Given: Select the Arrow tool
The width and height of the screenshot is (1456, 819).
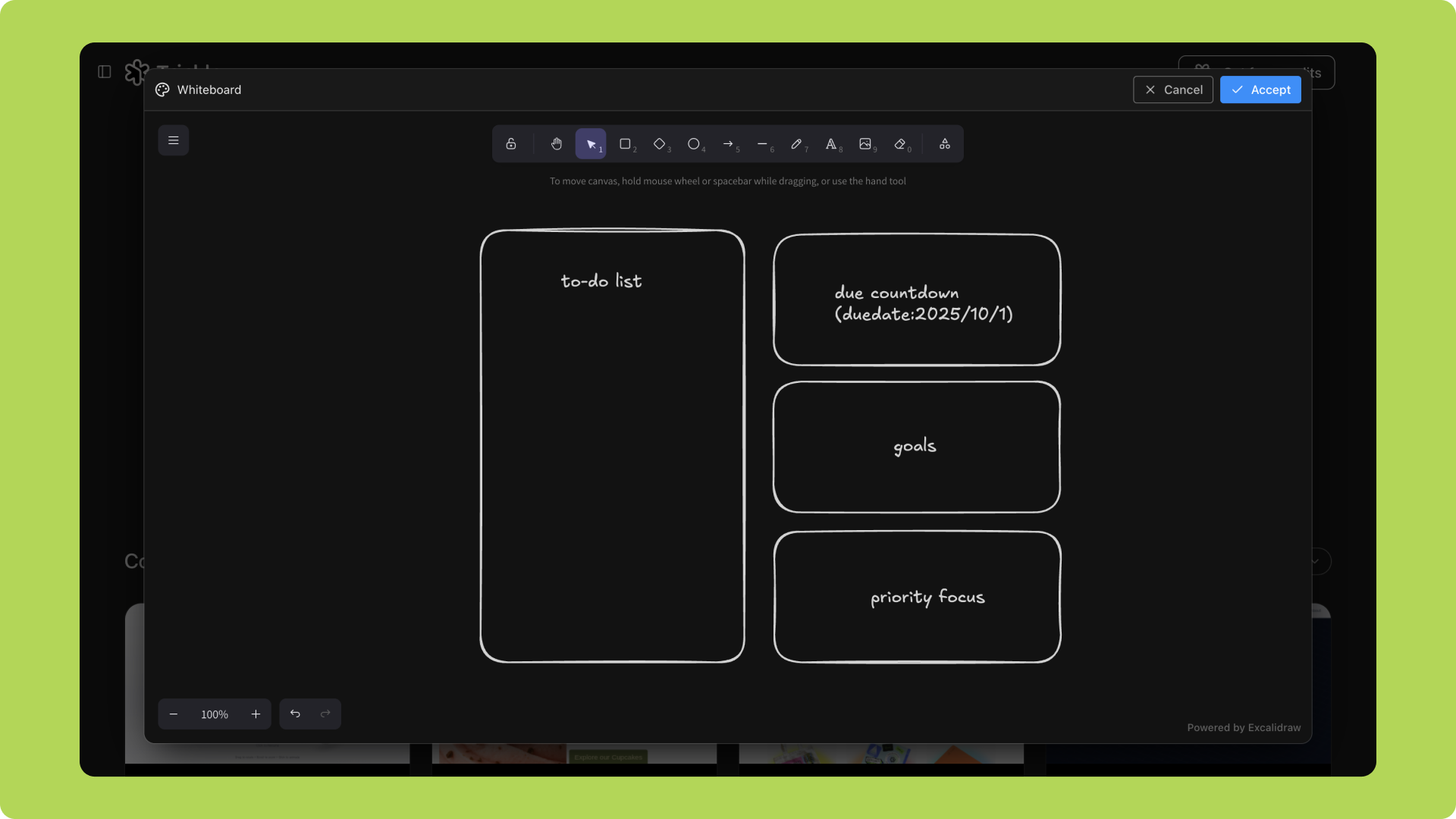Looking at the screenshot, I should click(x=728, y=144).
